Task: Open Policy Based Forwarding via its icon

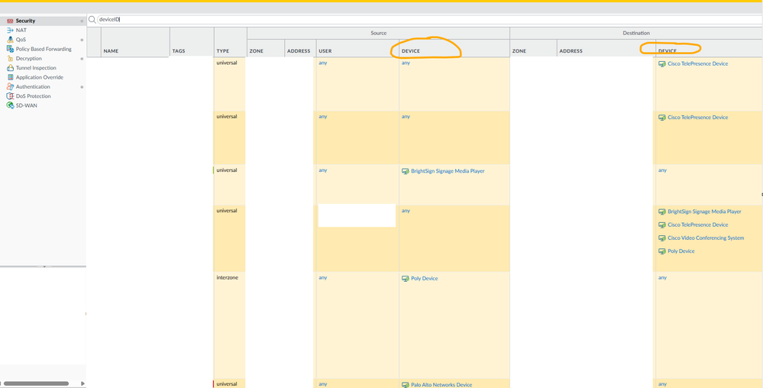Action: click(10, 49)
